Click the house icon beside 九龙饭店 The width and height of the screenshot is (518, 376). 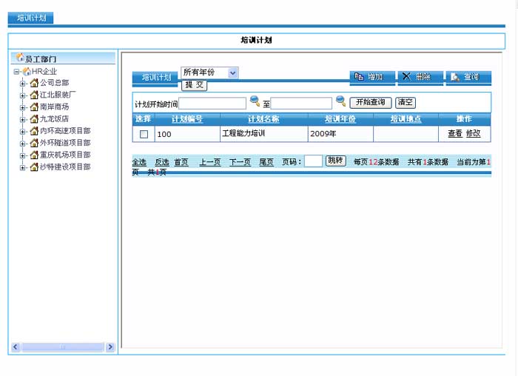point(34,118)
